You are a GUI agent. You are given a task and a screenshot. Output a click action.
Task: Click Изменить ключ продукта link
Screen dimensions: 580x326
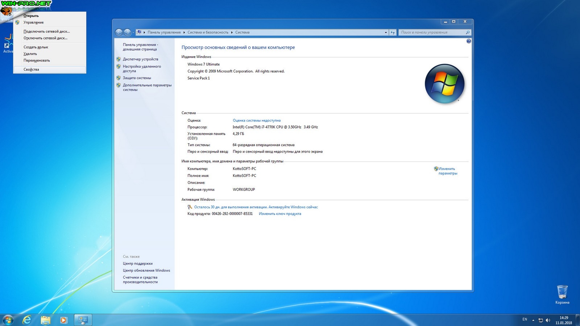pos(280,214)
